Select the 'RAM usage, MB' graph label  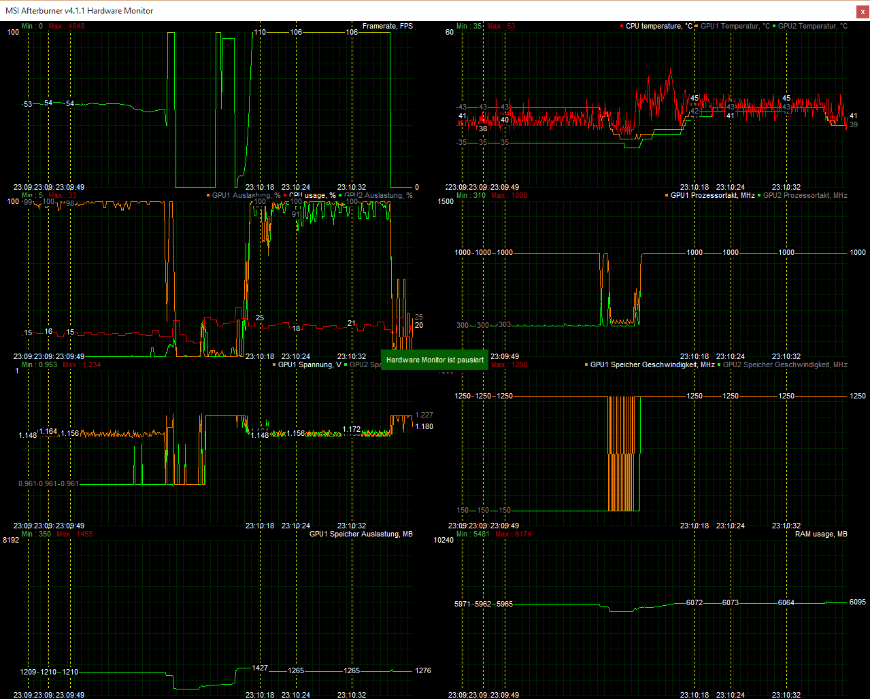click(821, 534)
